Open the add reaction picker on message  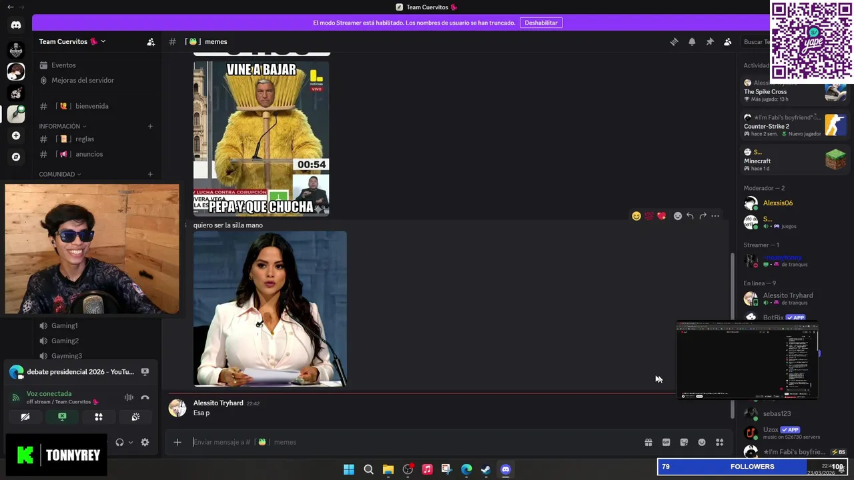678,216
